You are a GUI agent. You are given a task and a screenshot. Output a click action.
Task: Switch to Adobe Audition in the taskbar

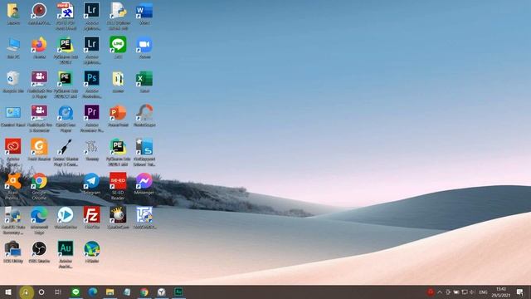tap(178, 292)
